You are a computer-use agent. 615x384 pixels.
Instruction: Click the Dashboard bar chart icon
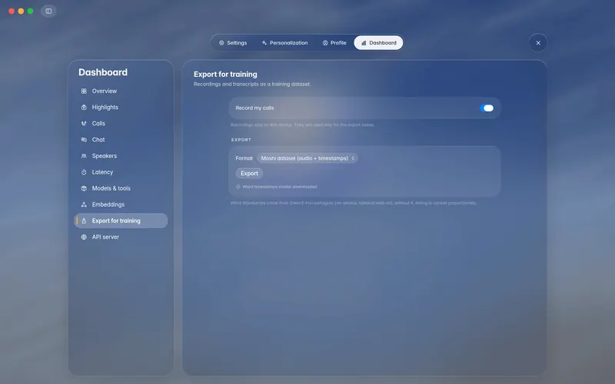click(364, 43)
